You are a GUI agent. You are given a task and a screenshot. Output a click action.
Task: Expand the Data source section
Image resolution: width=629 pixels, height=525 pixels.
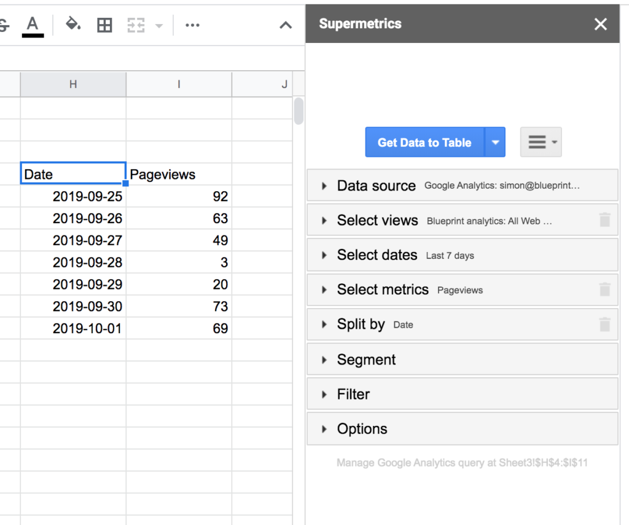[324, 186]
